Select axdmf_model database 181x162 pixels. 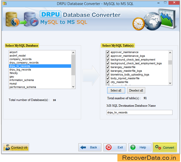(40, 56)
